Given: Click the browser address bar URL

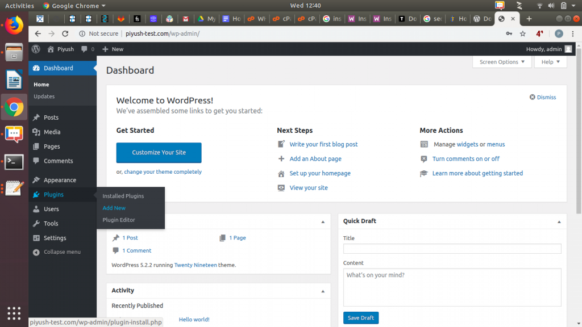Looking at the screenshot, I should 163,33.
